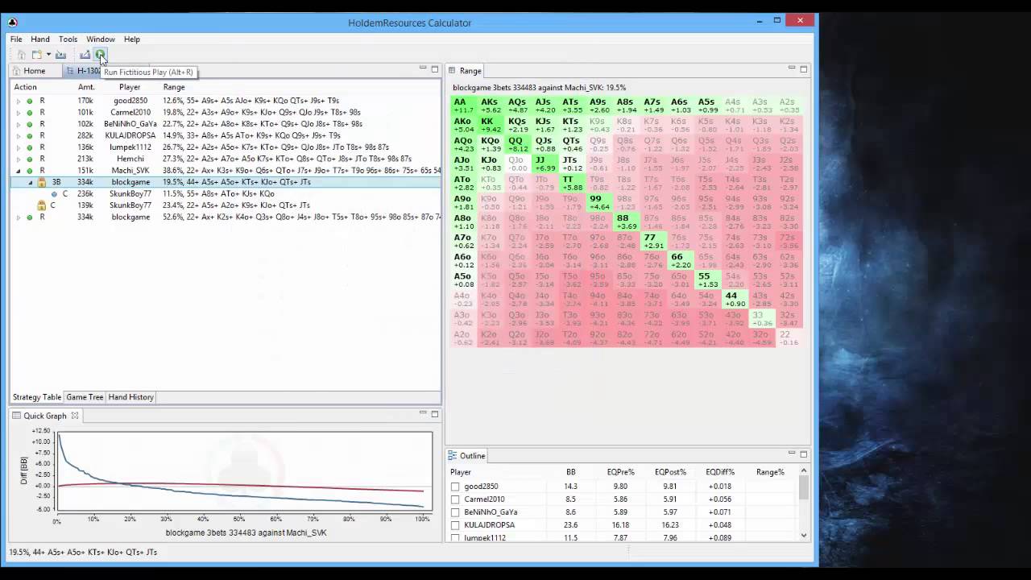Click the Player header in strategy table
The image size is (1031, 580).
point(130,87)
